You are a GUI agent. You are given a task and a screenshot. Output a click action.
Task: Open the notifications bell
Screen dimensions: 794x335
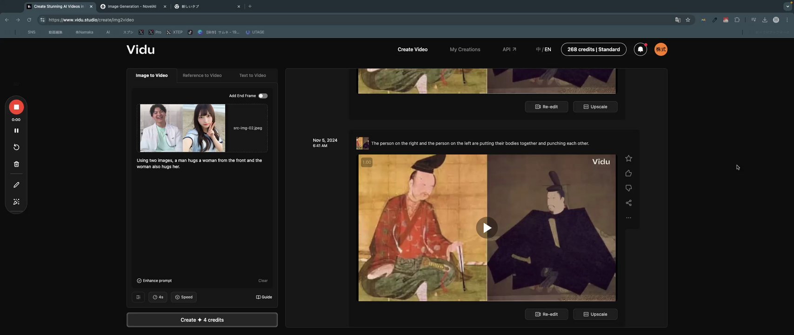(x=641, y=49)
